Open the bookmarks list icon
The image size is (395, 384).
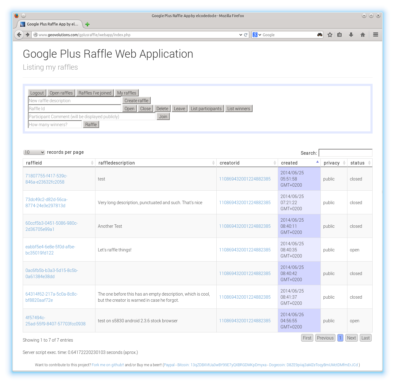click(339, 35)
